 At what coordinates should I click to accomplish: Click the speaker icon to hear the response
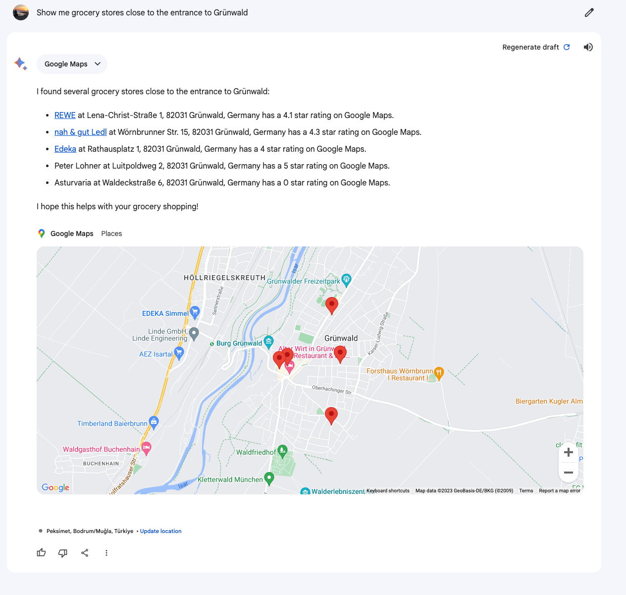coord(588,47)
